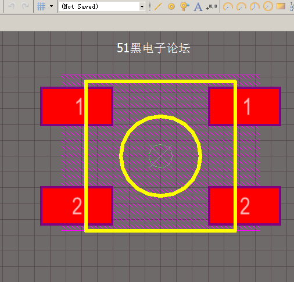Click the blue grid settings icon
Viewport: 294px width, 282px height.
(x=41, y=6)
